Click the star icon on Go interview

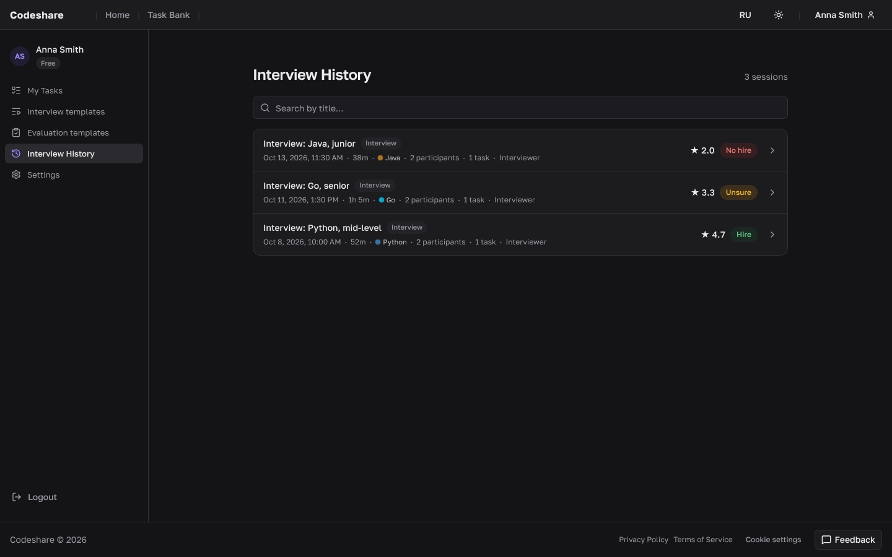695,192
